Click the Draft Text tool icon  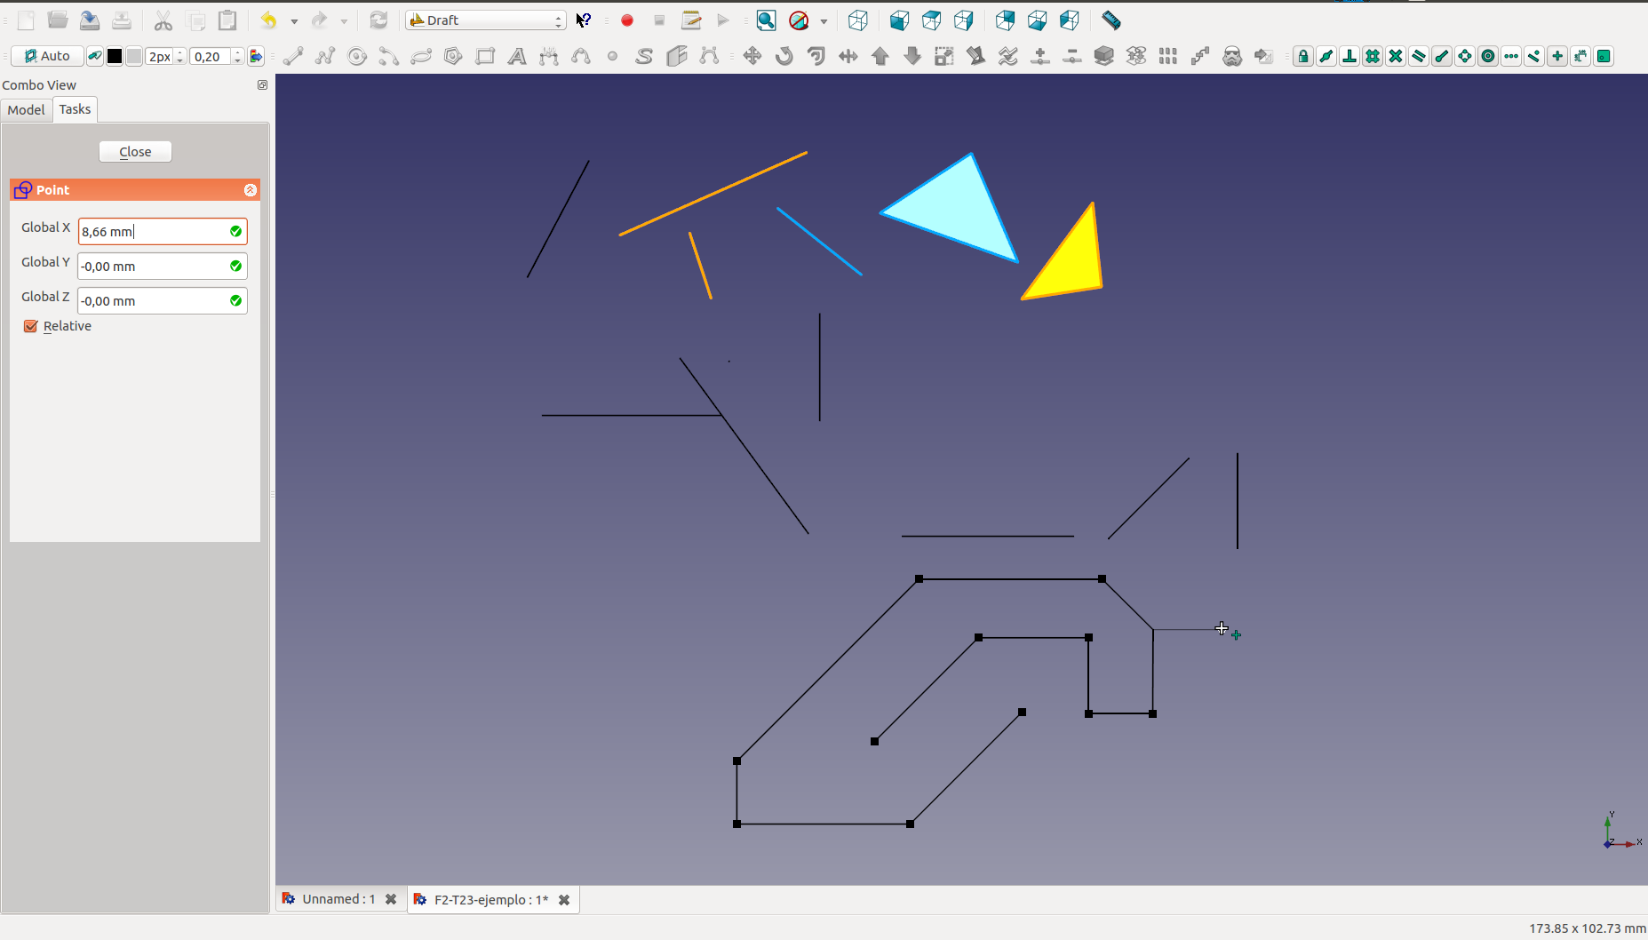(x=517, y=57)
